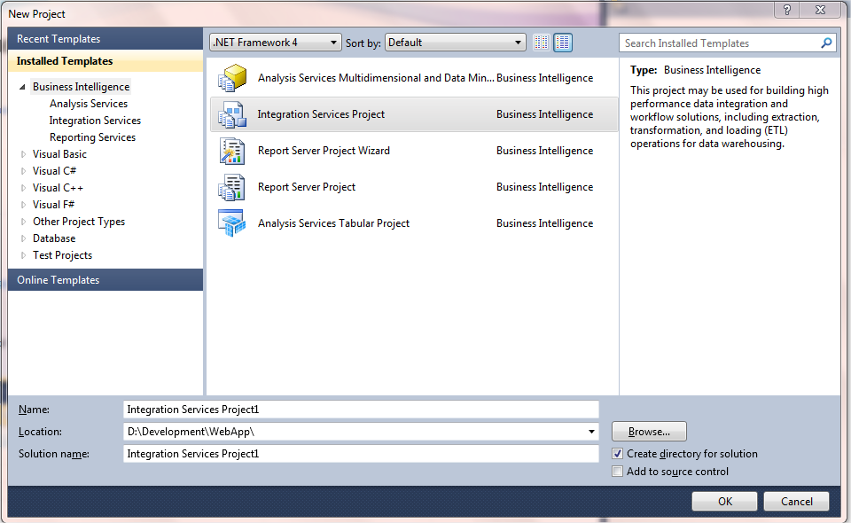Open the Online Templates section

[x=59, y=280]
